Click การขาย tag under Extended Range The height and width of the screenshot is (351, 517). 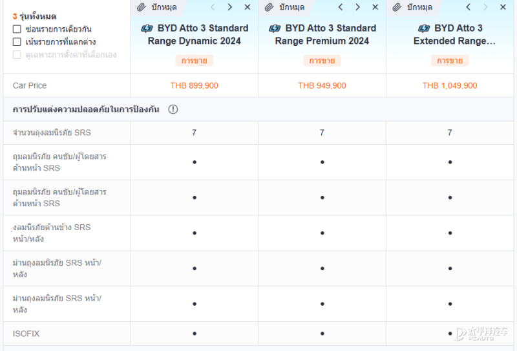tap(450, 61)
